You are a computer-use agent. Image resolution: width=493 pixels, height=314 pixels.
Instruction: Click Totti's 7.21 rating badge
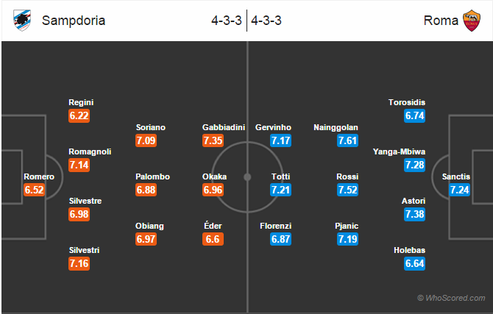pyautogui.click(x=280, y=190)
